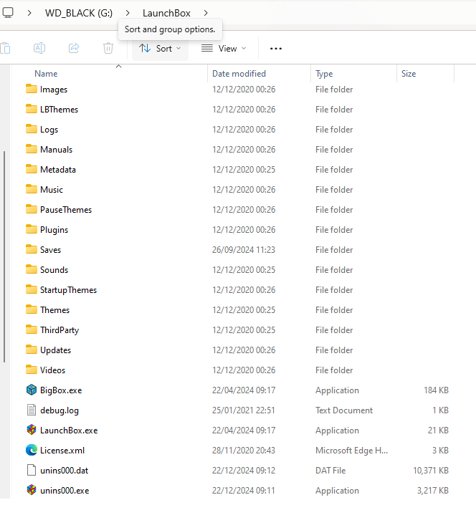The height and width of the screenshot is (505, 476).
Task: Select the Metadata folder icon
Action: (32, 169)
